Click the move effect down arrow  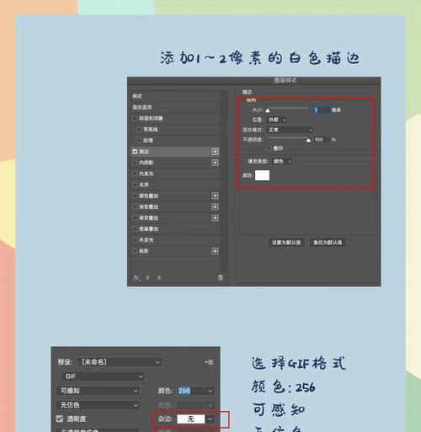point(159,278)
